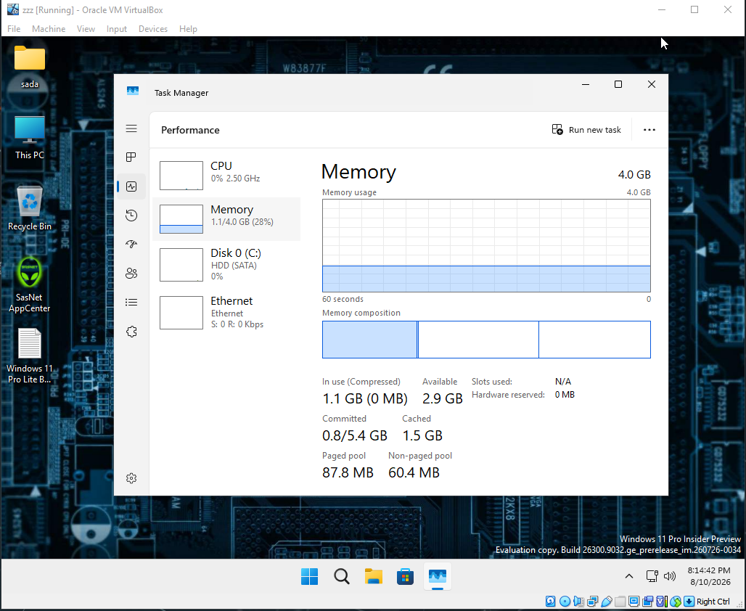The image size is (746, 611).
Task: Select the sada folder on desktop
Action: pos(30,67)
